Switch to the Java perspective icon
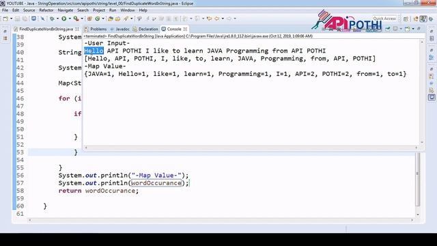437x246 pixels. click(423, 18)
